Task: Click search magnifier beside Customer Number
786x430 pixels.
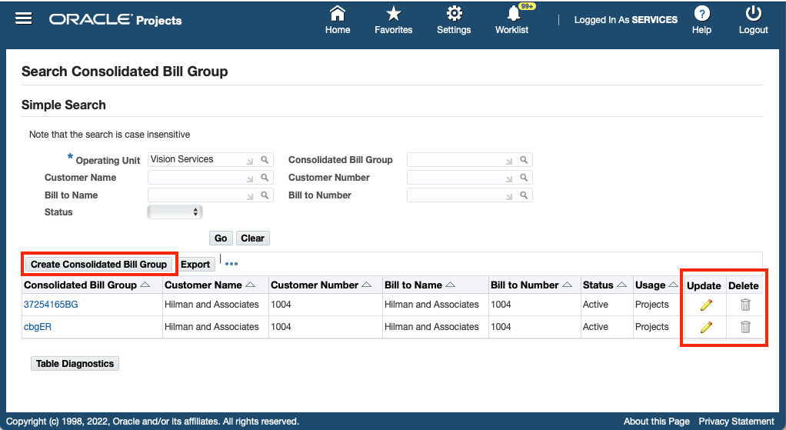Action: coord(523,178)
